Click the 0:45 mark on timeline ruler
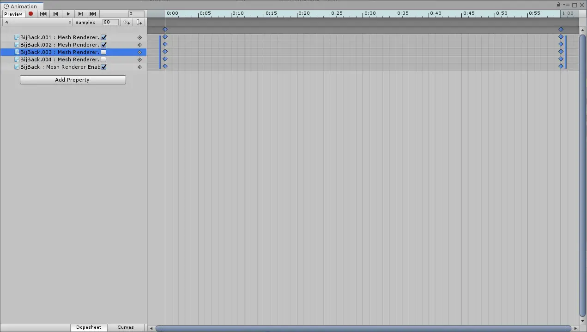This screenshot has height=332, width=587. (x=468, y=13)
